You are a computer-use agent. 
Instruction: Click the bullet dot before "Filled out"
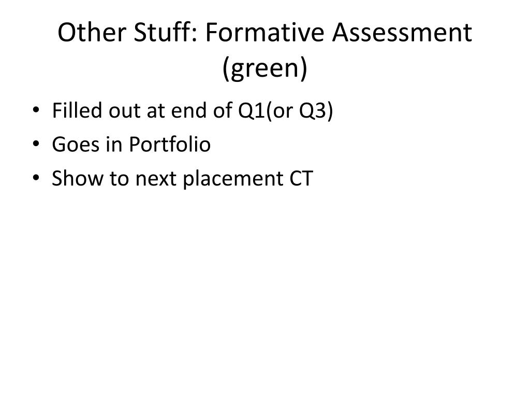click(36, 110)
